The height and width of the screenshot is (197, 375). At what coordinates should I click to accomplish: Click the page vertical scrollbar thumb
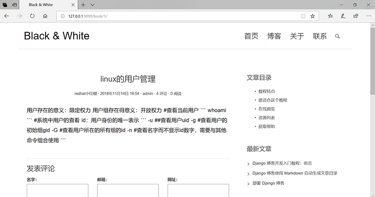pyautogui.click(x=373, y=61)
